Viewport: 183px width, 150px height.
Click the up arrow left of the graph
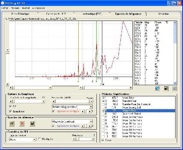coord(7,50)
